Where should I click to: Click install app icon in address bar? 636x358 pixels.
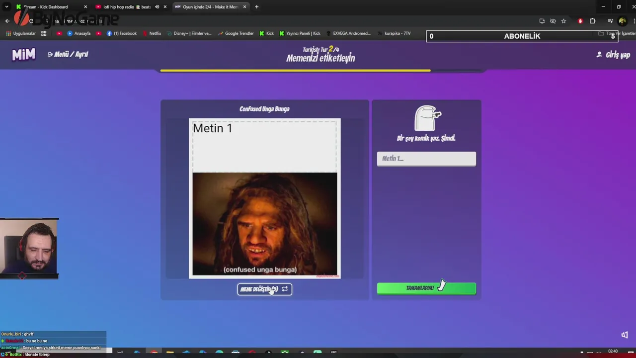click(x=542, y=21)
